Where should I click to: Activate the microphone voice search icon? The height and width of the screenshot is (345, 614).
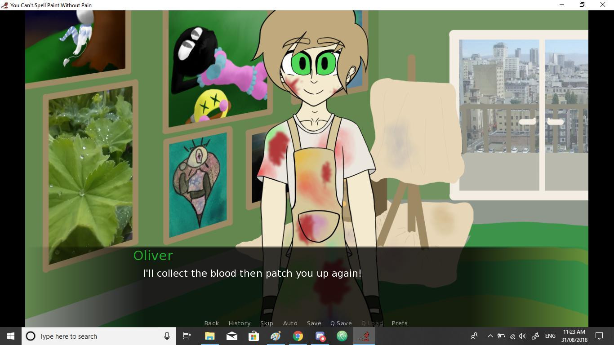click(167, 336)
